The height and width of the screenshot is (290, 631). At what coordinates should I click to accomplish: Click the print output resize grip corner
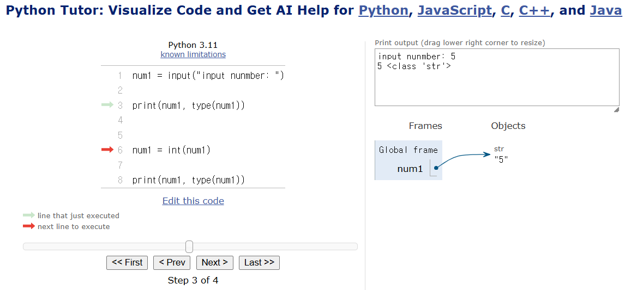(x=616, y=109)
